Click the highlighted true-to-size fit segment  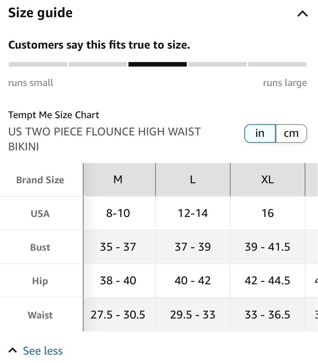coord(157,65)
